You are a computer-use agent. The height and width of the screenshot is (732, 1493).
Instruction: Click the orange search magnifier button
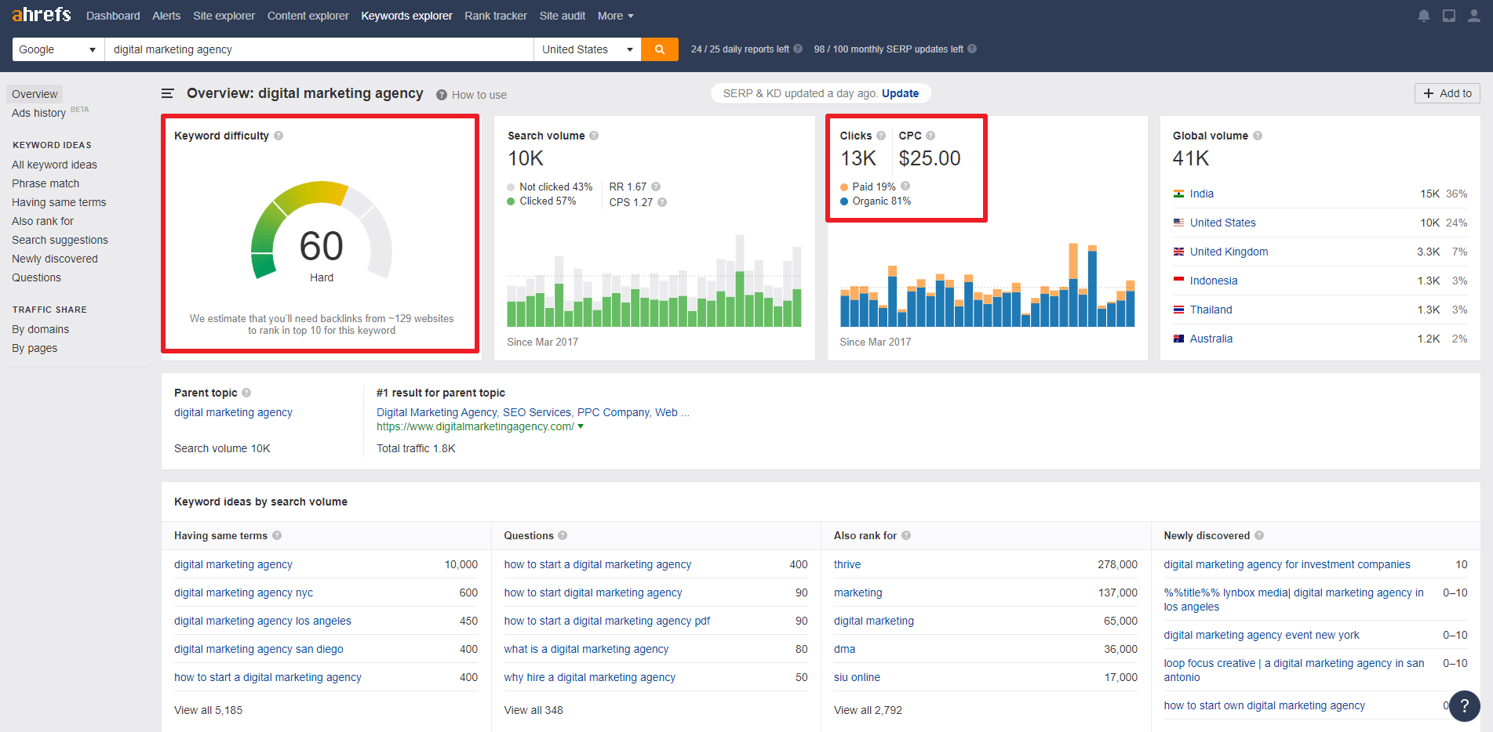(660, 49)
